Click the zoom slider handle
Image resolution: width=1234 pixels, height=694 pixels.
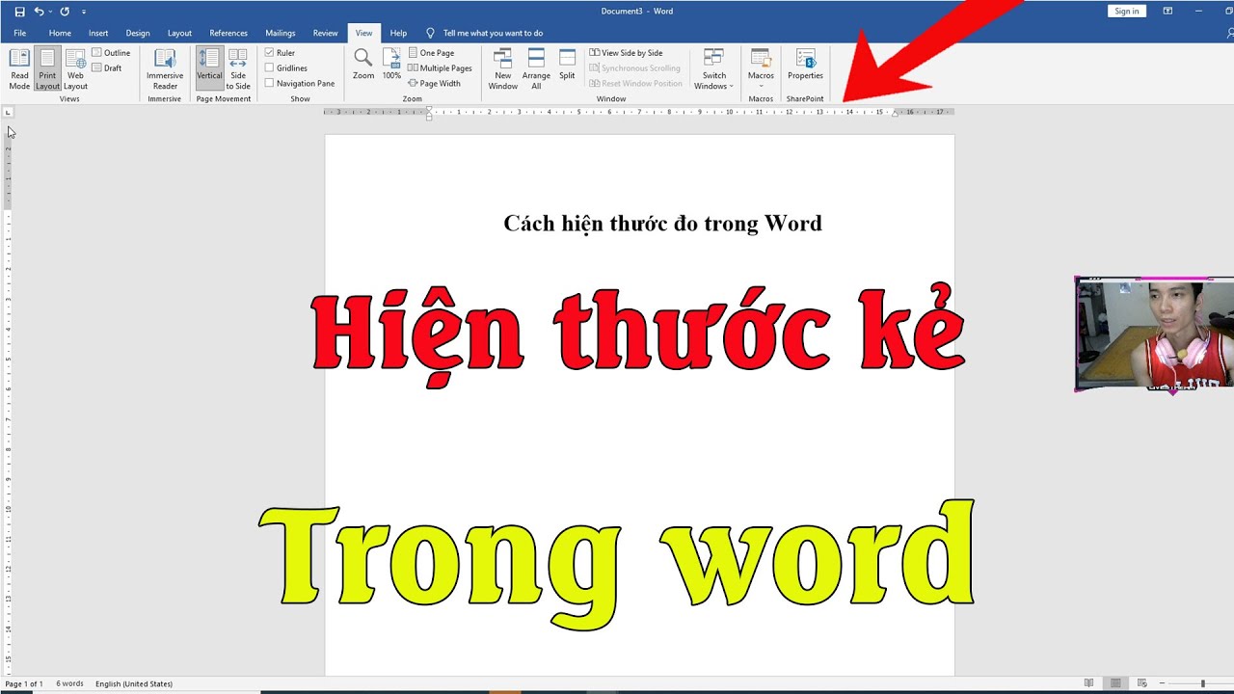[x=1202, y=683]
